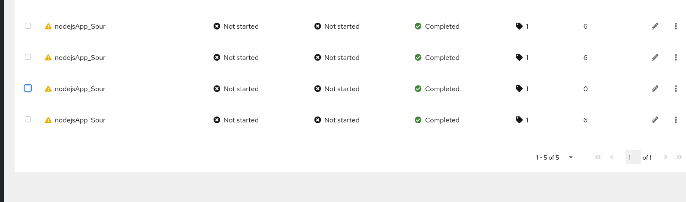686x202 pixels.
Task: Jump to the last page
Action: pos(679,157)
